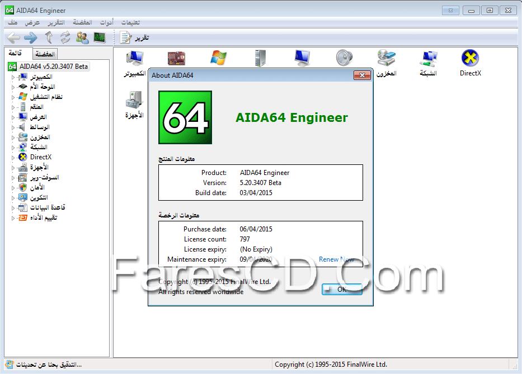
Task: Expand the اللوحة الأم tree node
Action: (x=13, y=87)
